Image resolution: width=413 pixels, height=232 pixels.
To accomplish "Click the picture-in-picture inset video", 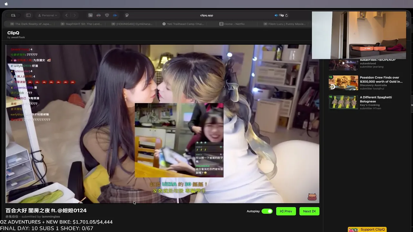I will pos(179,140).
